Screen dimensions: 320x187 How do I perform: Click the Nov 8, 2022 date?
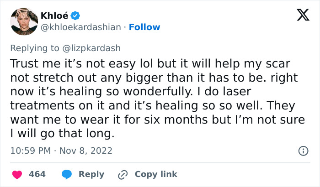click(86, 151)
